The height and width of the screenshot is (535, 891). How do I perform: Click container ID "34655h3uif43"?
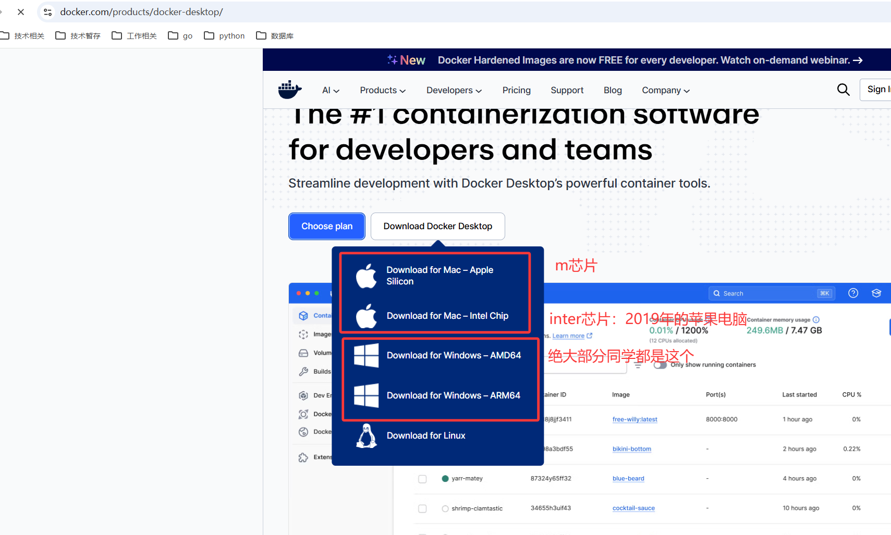pyautogui.click(x=551, y=508)
